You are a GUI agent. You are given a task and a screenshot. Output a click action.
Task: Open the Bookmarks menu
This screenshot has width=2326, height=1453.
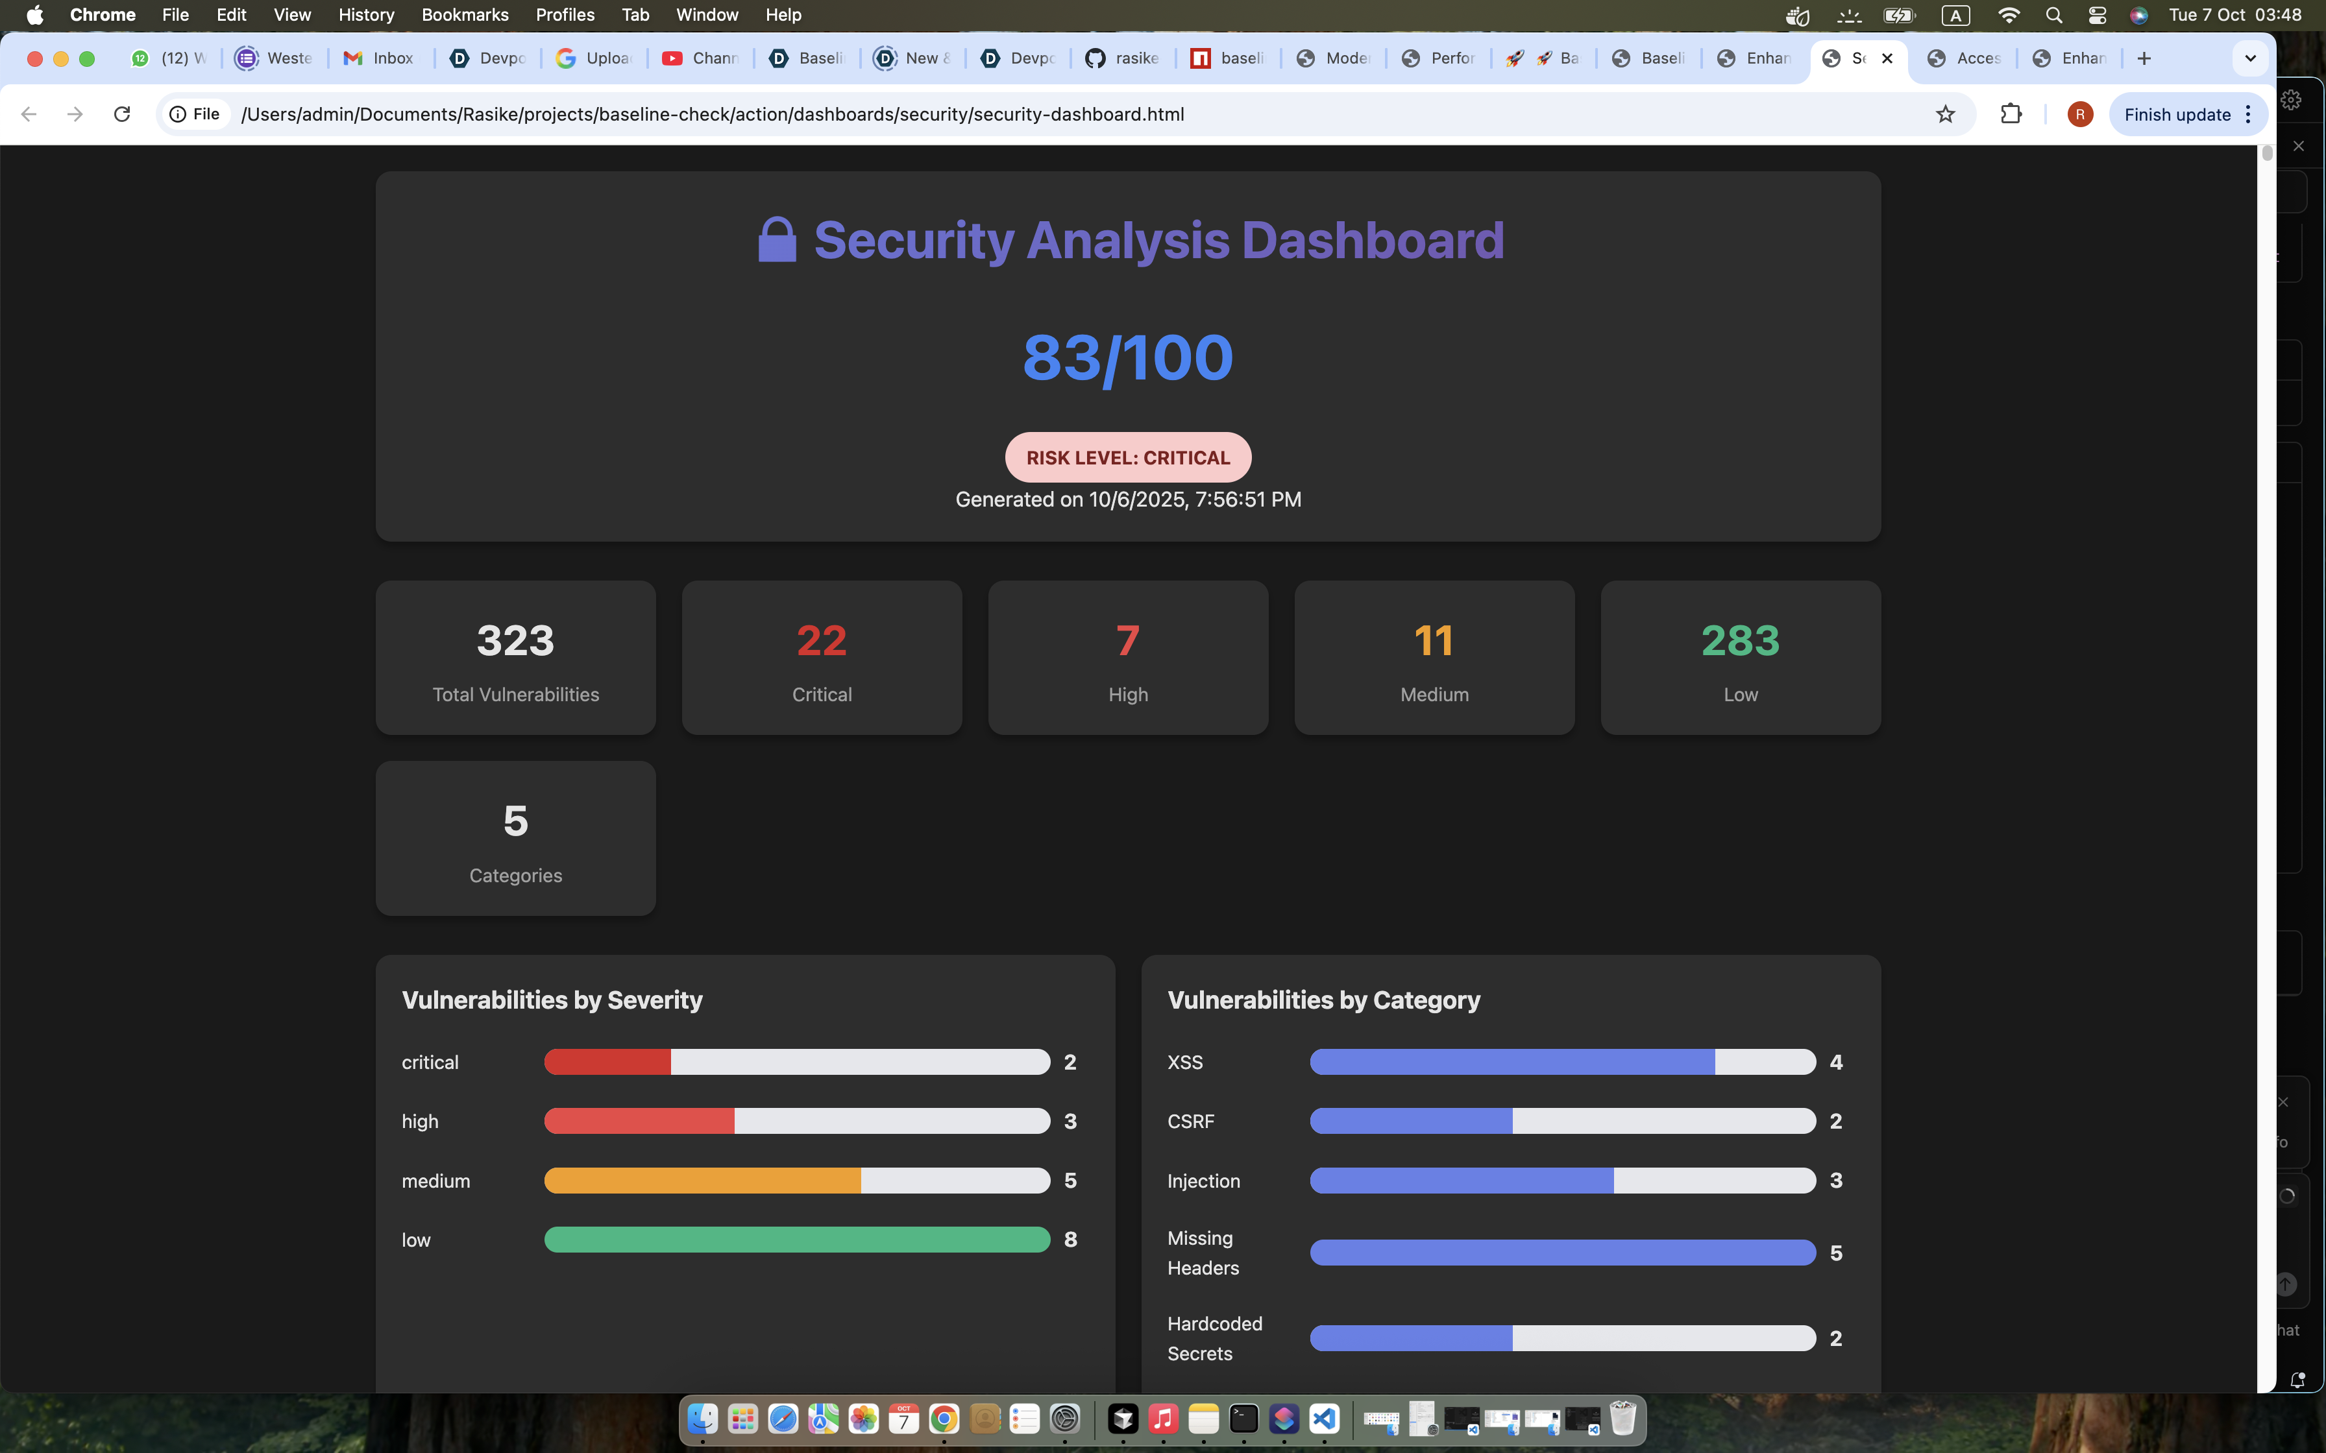pos(464,16)
